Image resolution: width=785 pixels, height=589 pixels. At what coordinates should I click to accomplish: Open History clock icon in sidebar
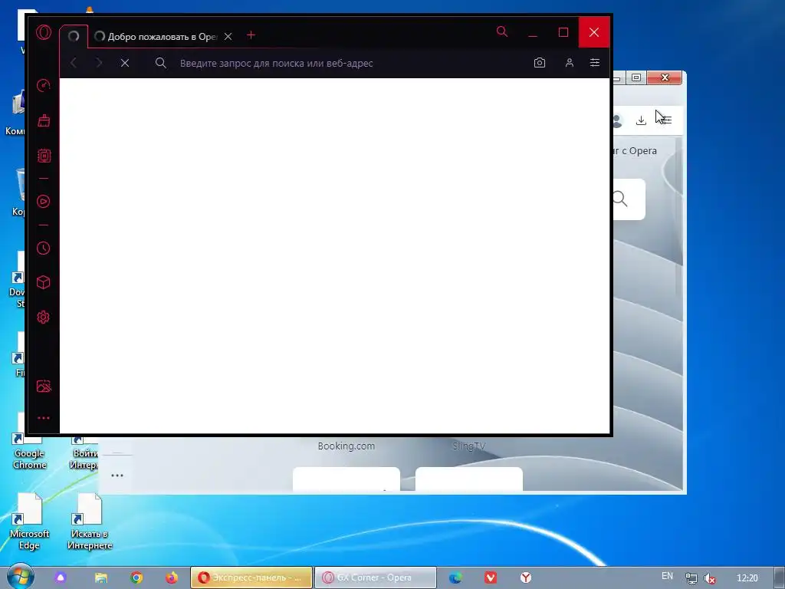click(44, 248)
